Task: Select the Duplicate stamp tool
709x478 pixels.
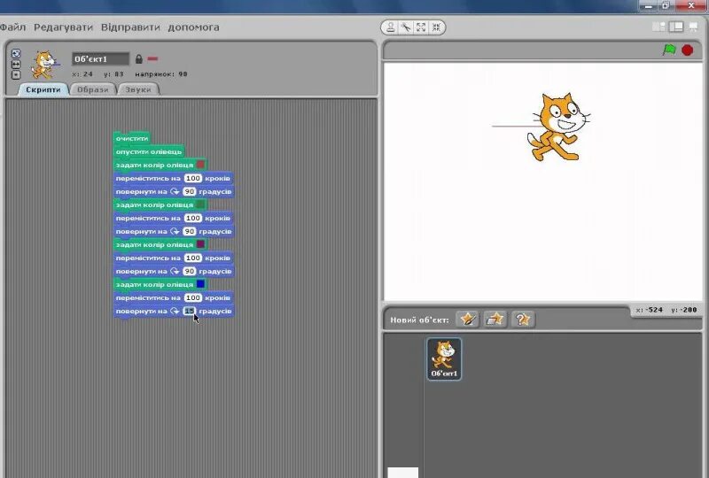Action: (x=391, y=27)
